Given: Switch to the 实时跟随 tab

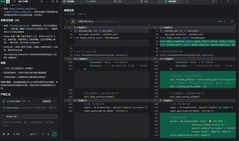Looking at the screenshot, I should click(x=69, y=1).
